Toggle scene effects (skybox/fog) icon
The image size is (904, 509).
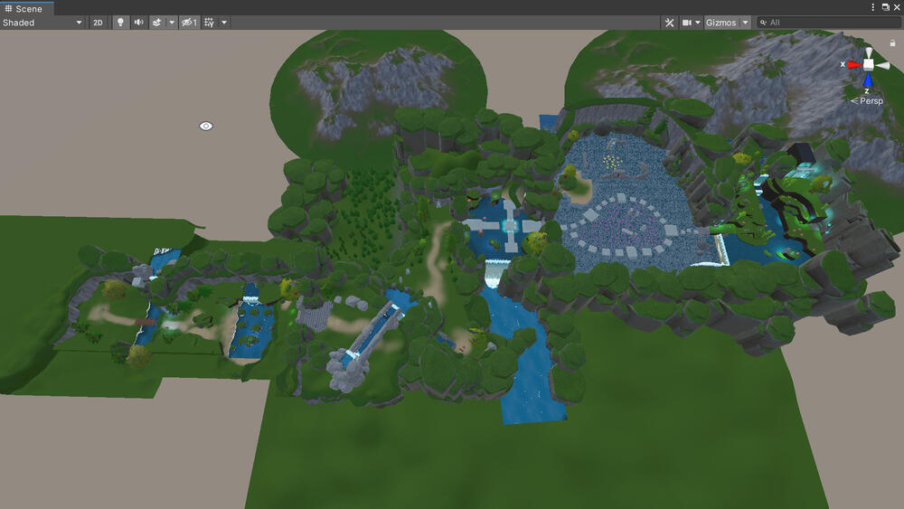coord(156,23)
